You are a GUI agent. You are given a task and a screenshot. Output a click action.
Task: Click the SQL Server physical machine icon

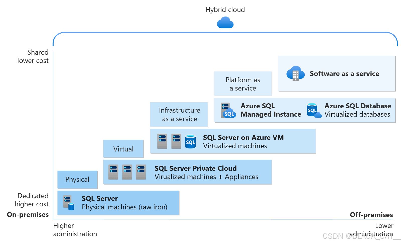point(69,203)
